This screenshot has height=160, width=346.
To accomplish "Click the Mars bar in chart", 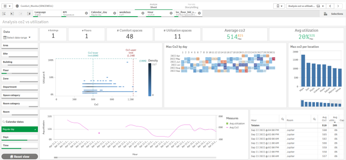I will (303, 71).
